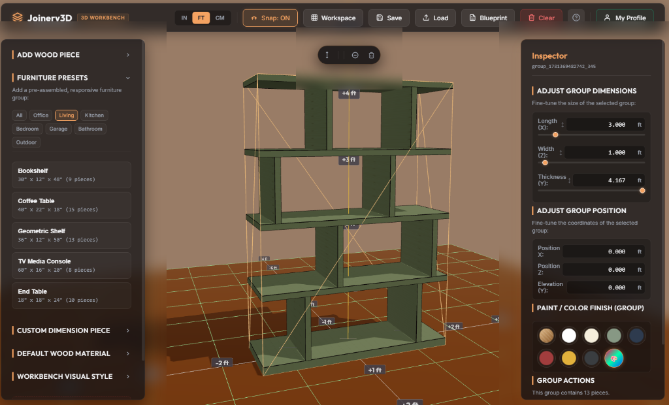Screen dimensions: 669x405
Task: Add the Bookshelf preset
Action: 71,175
